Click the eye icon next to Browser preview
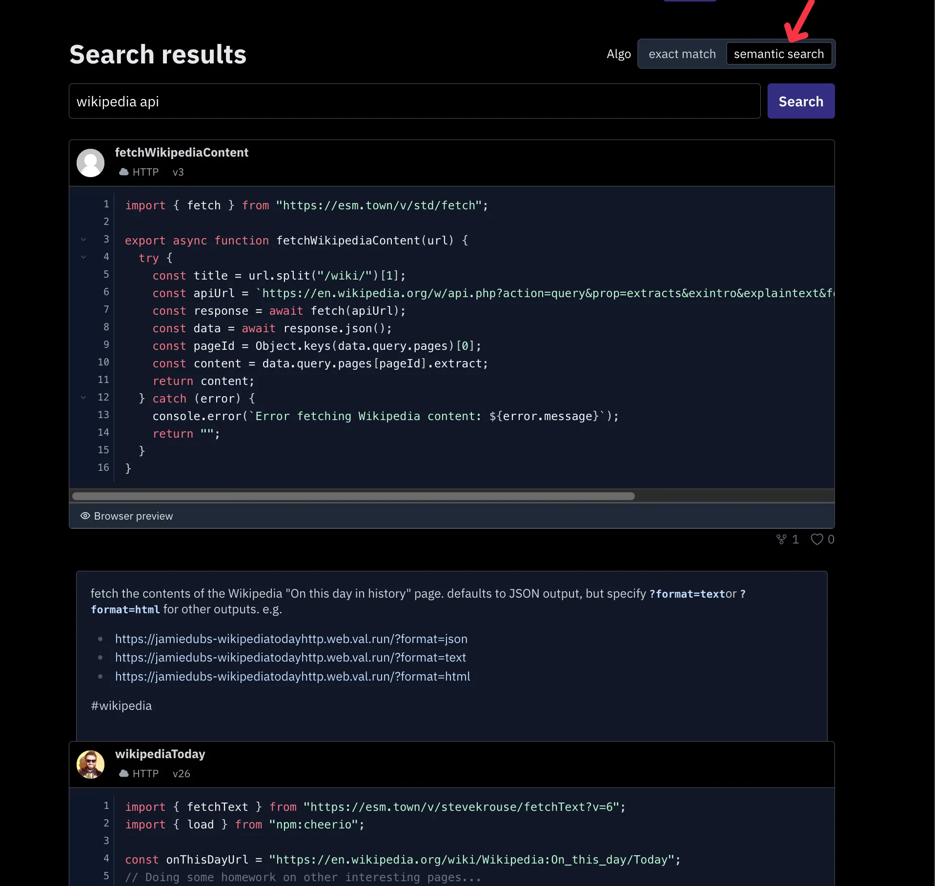935x886 pixels. click(84, 516)
